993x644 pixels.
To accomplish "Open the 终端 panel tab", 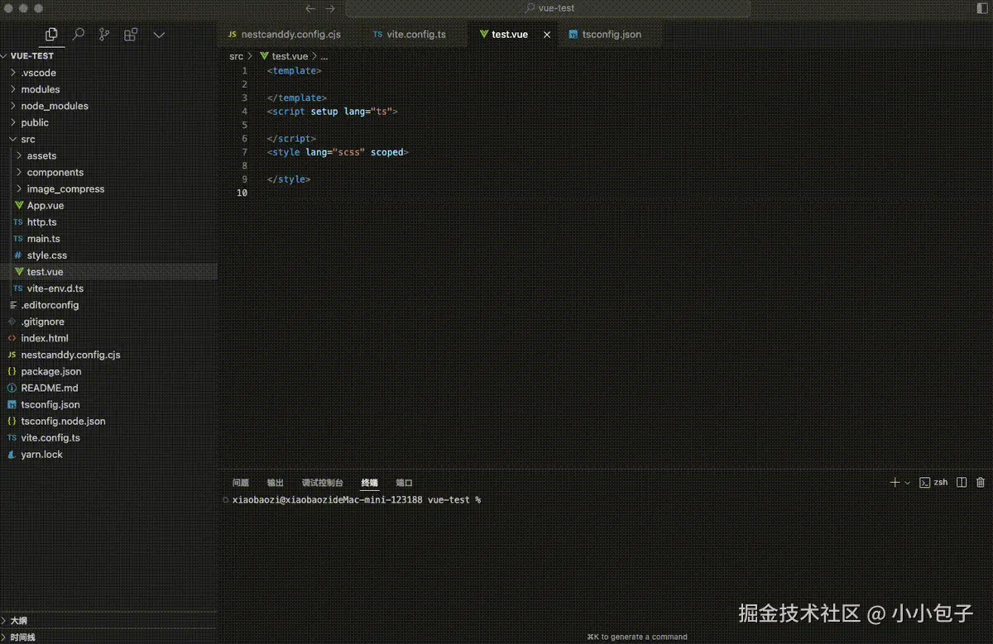I will [369, 482].
